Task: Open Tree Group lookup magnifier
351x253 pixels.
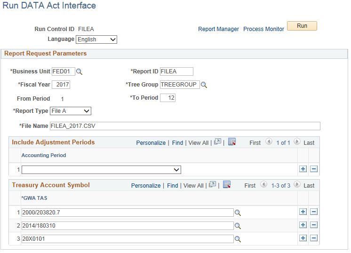Action: (x=204, y=85)
